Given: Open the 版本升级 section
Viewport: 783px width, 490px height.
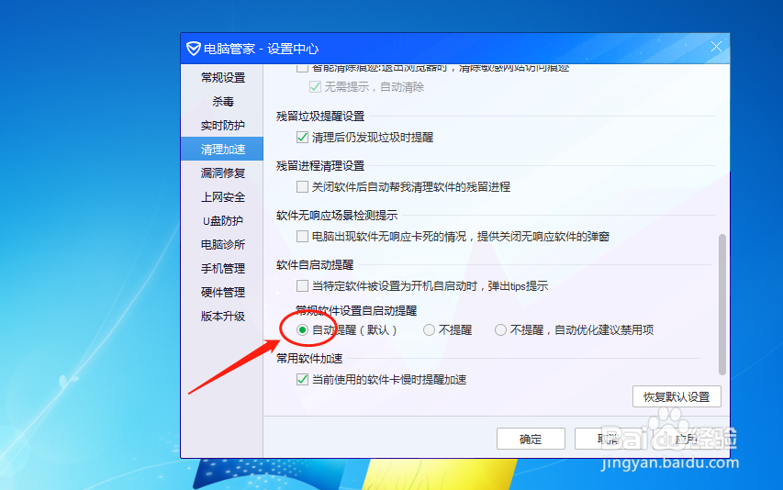Looking at the screenshot, I should coord(223,317).
